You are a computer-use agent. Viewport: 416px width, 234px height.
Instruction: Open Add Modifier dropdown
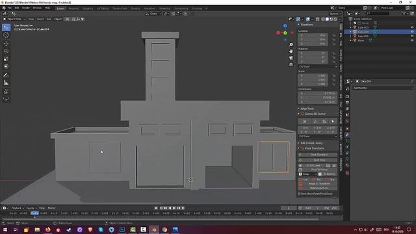(x=383, y=88)
